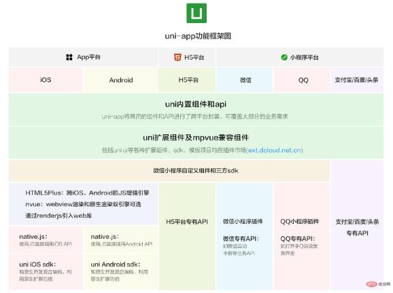Open the ext.dcloud.net.cn link

pyautogui.click(x=275, y=151)
